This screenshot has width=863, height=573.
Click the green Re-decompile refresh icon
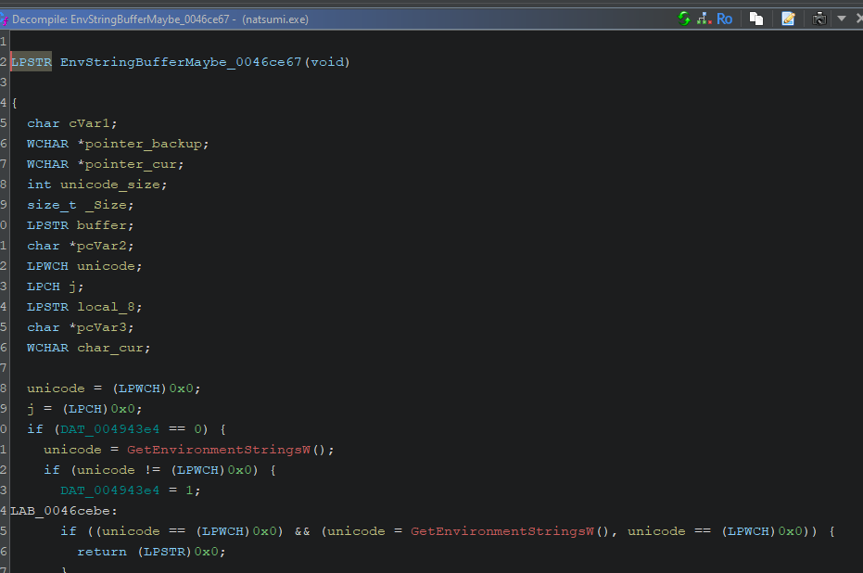point(684,19)
